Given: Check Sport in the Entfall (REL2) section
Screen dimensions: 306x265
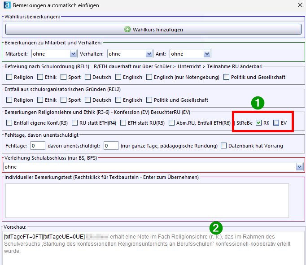Looking at the screenshot, I should (x=64, y=100).
